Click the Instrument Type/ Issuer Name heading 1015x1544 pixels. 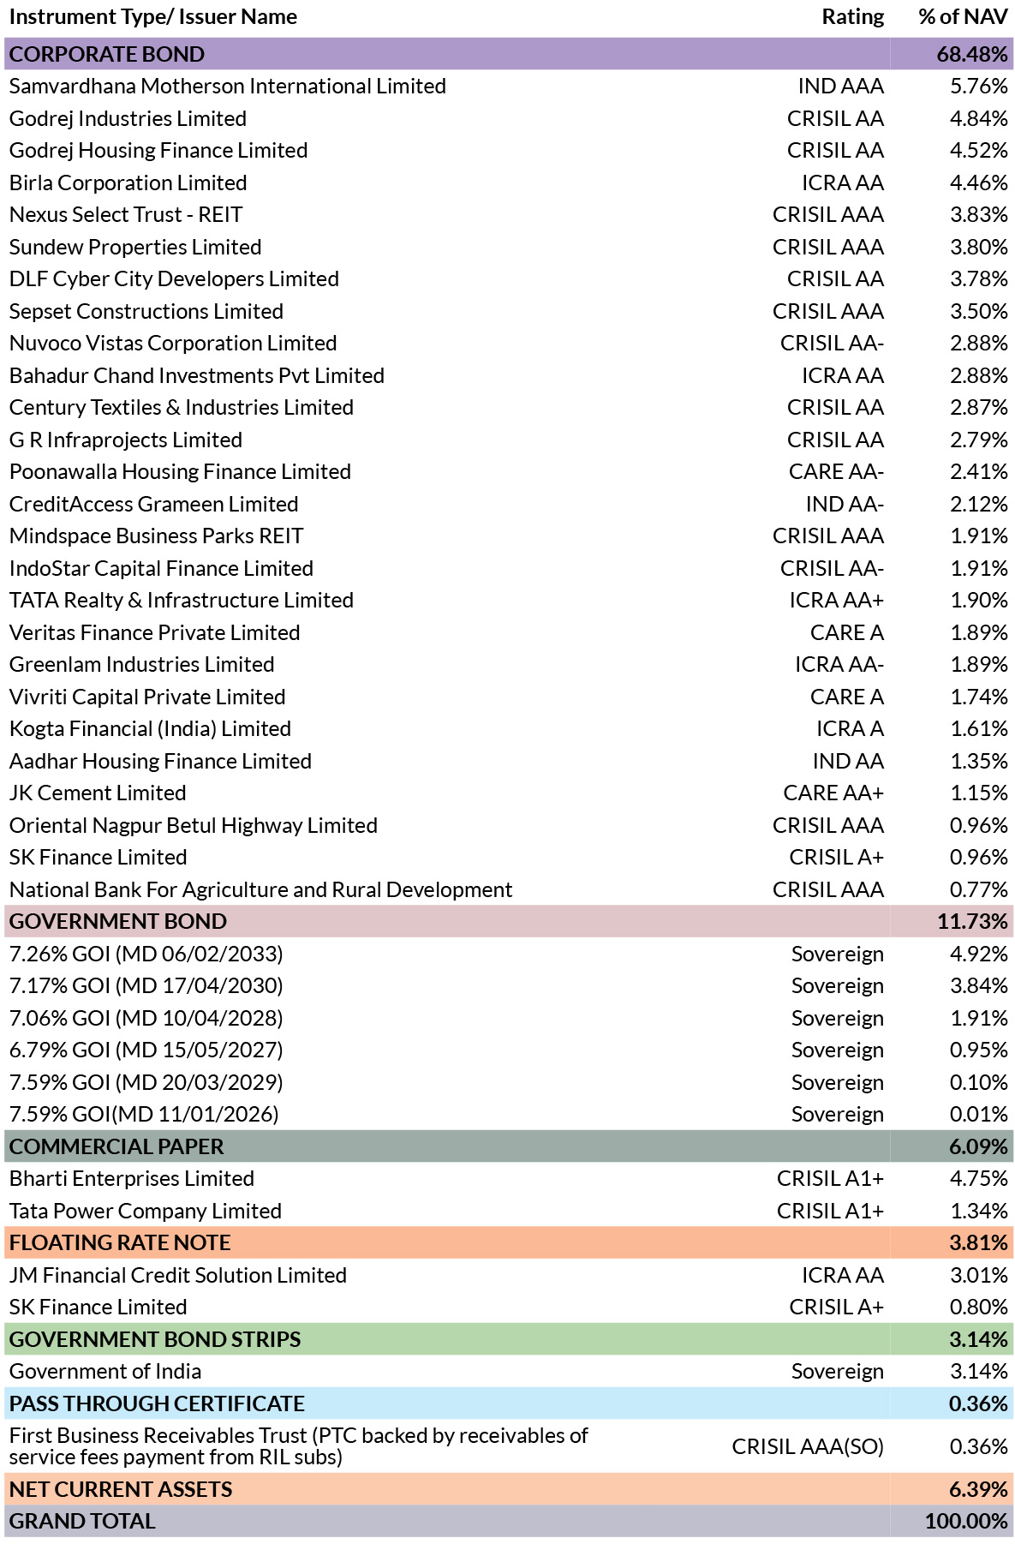153,17
